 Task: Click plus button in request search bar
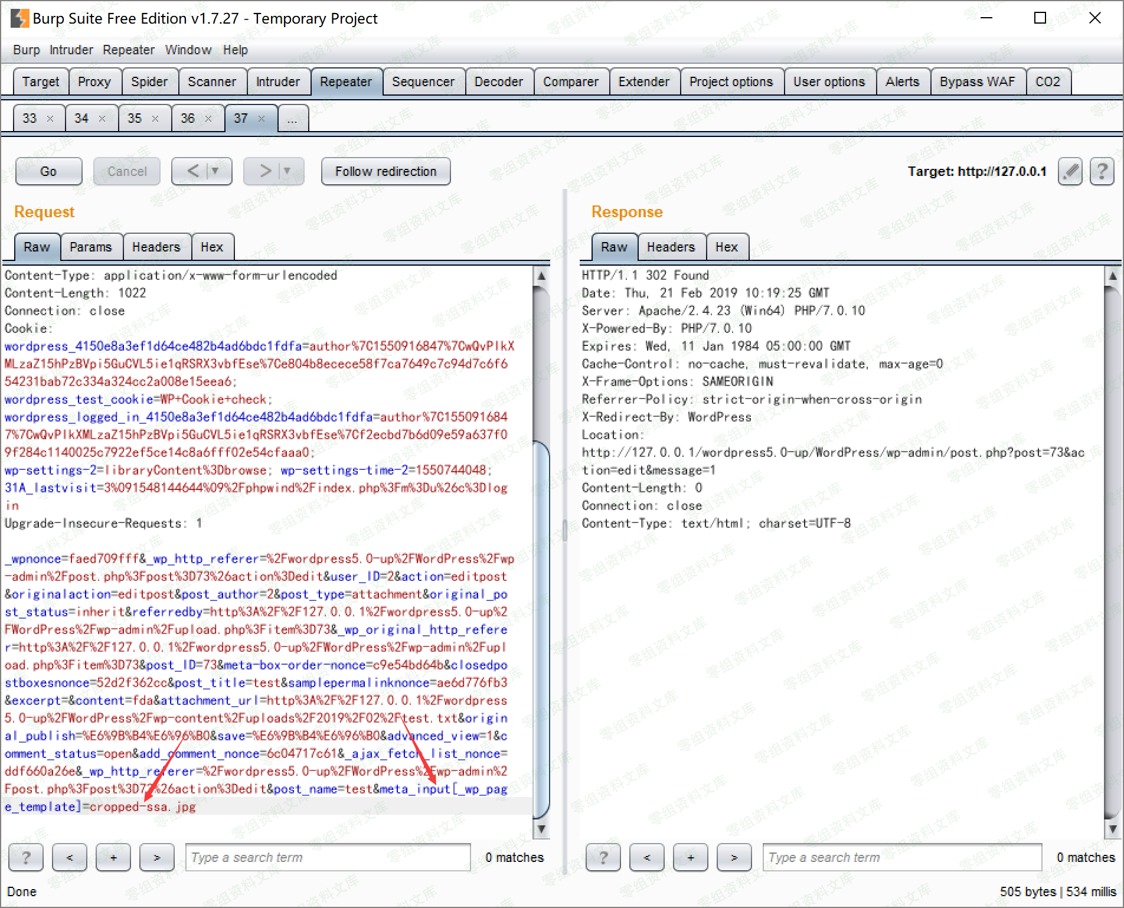[113, 857]
